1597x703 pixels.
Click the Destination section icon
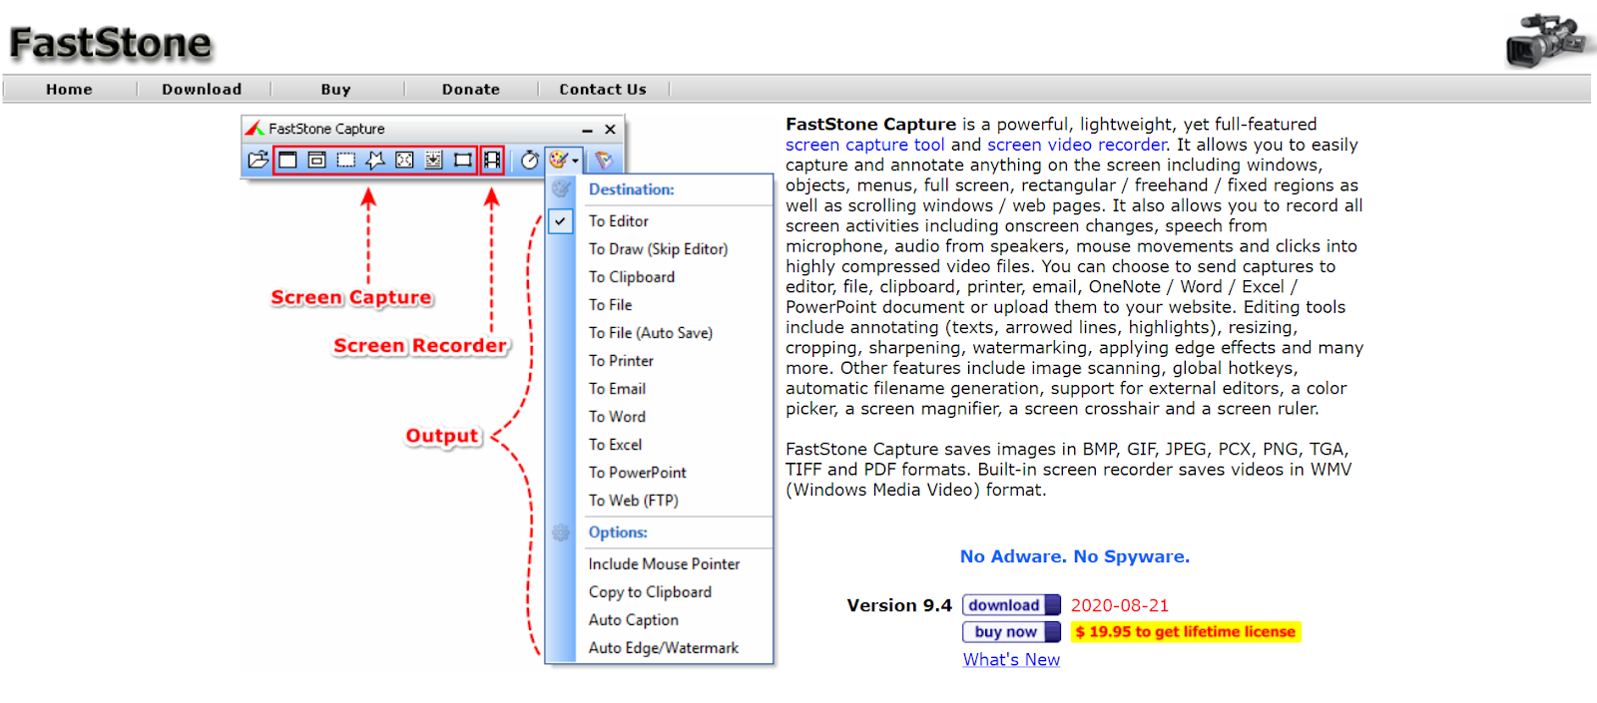click(562, 188)
